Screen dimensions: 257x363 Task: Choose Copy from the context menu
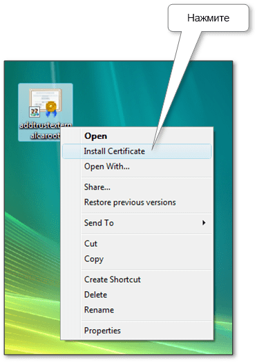pyautogui.click(x=137, y=259)
